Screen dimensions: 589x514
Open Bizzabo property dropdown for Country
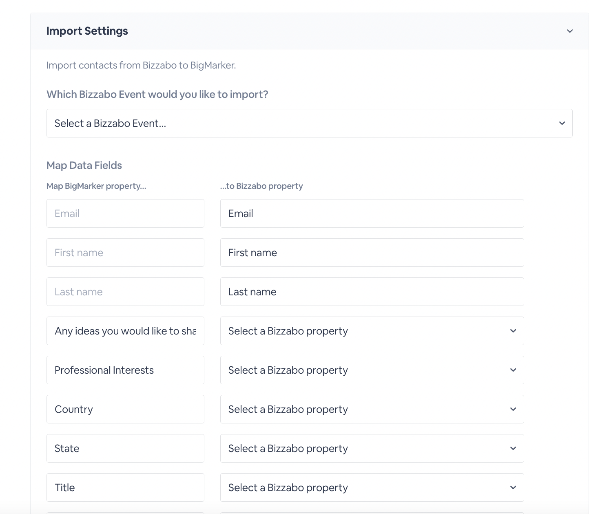(372, 409)
